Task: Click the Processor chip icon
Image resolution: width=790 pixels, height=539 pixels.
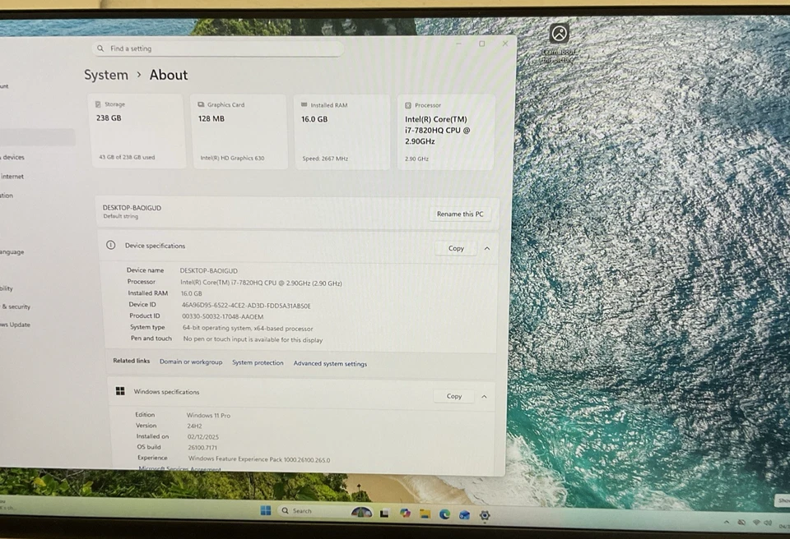Action: point(408,105)
